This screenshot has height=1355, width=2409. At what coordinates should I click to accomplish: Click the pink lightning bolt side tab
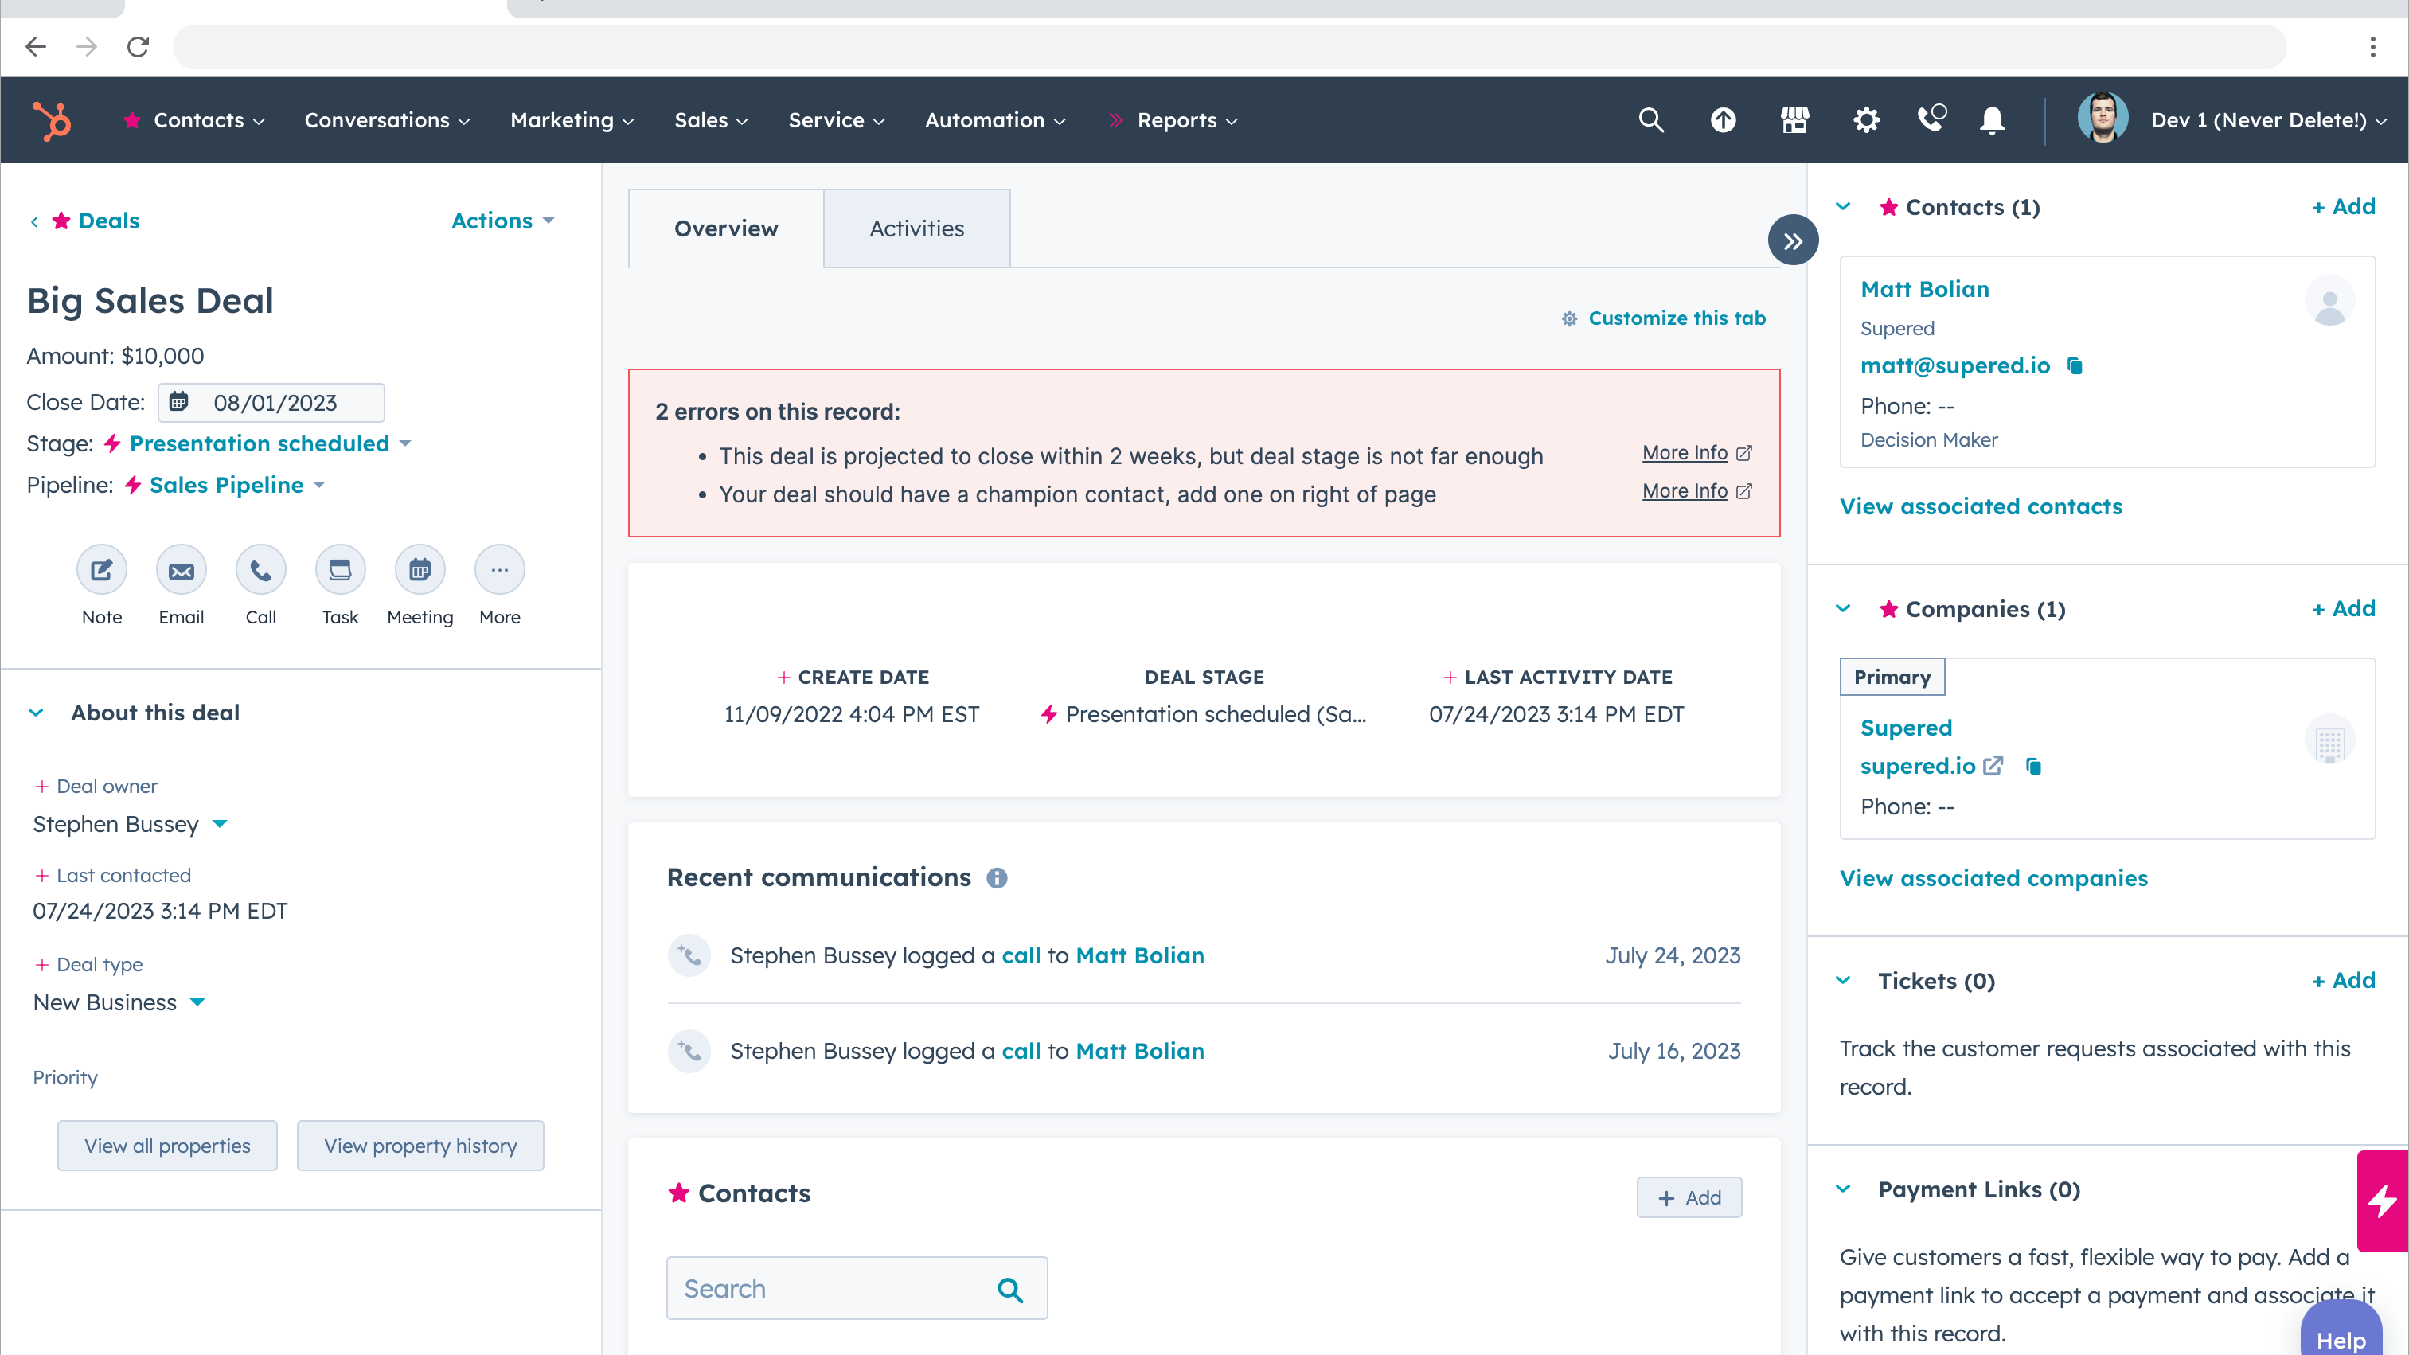pos(2383,1201)
